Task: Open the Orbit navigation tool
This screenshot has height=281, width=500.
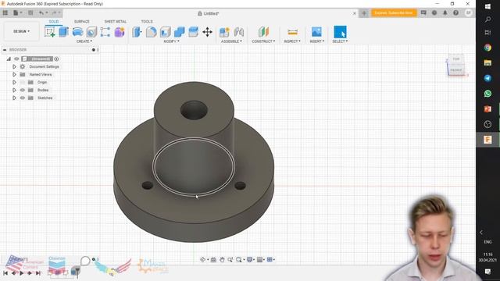Action: (x=203, y=260)
